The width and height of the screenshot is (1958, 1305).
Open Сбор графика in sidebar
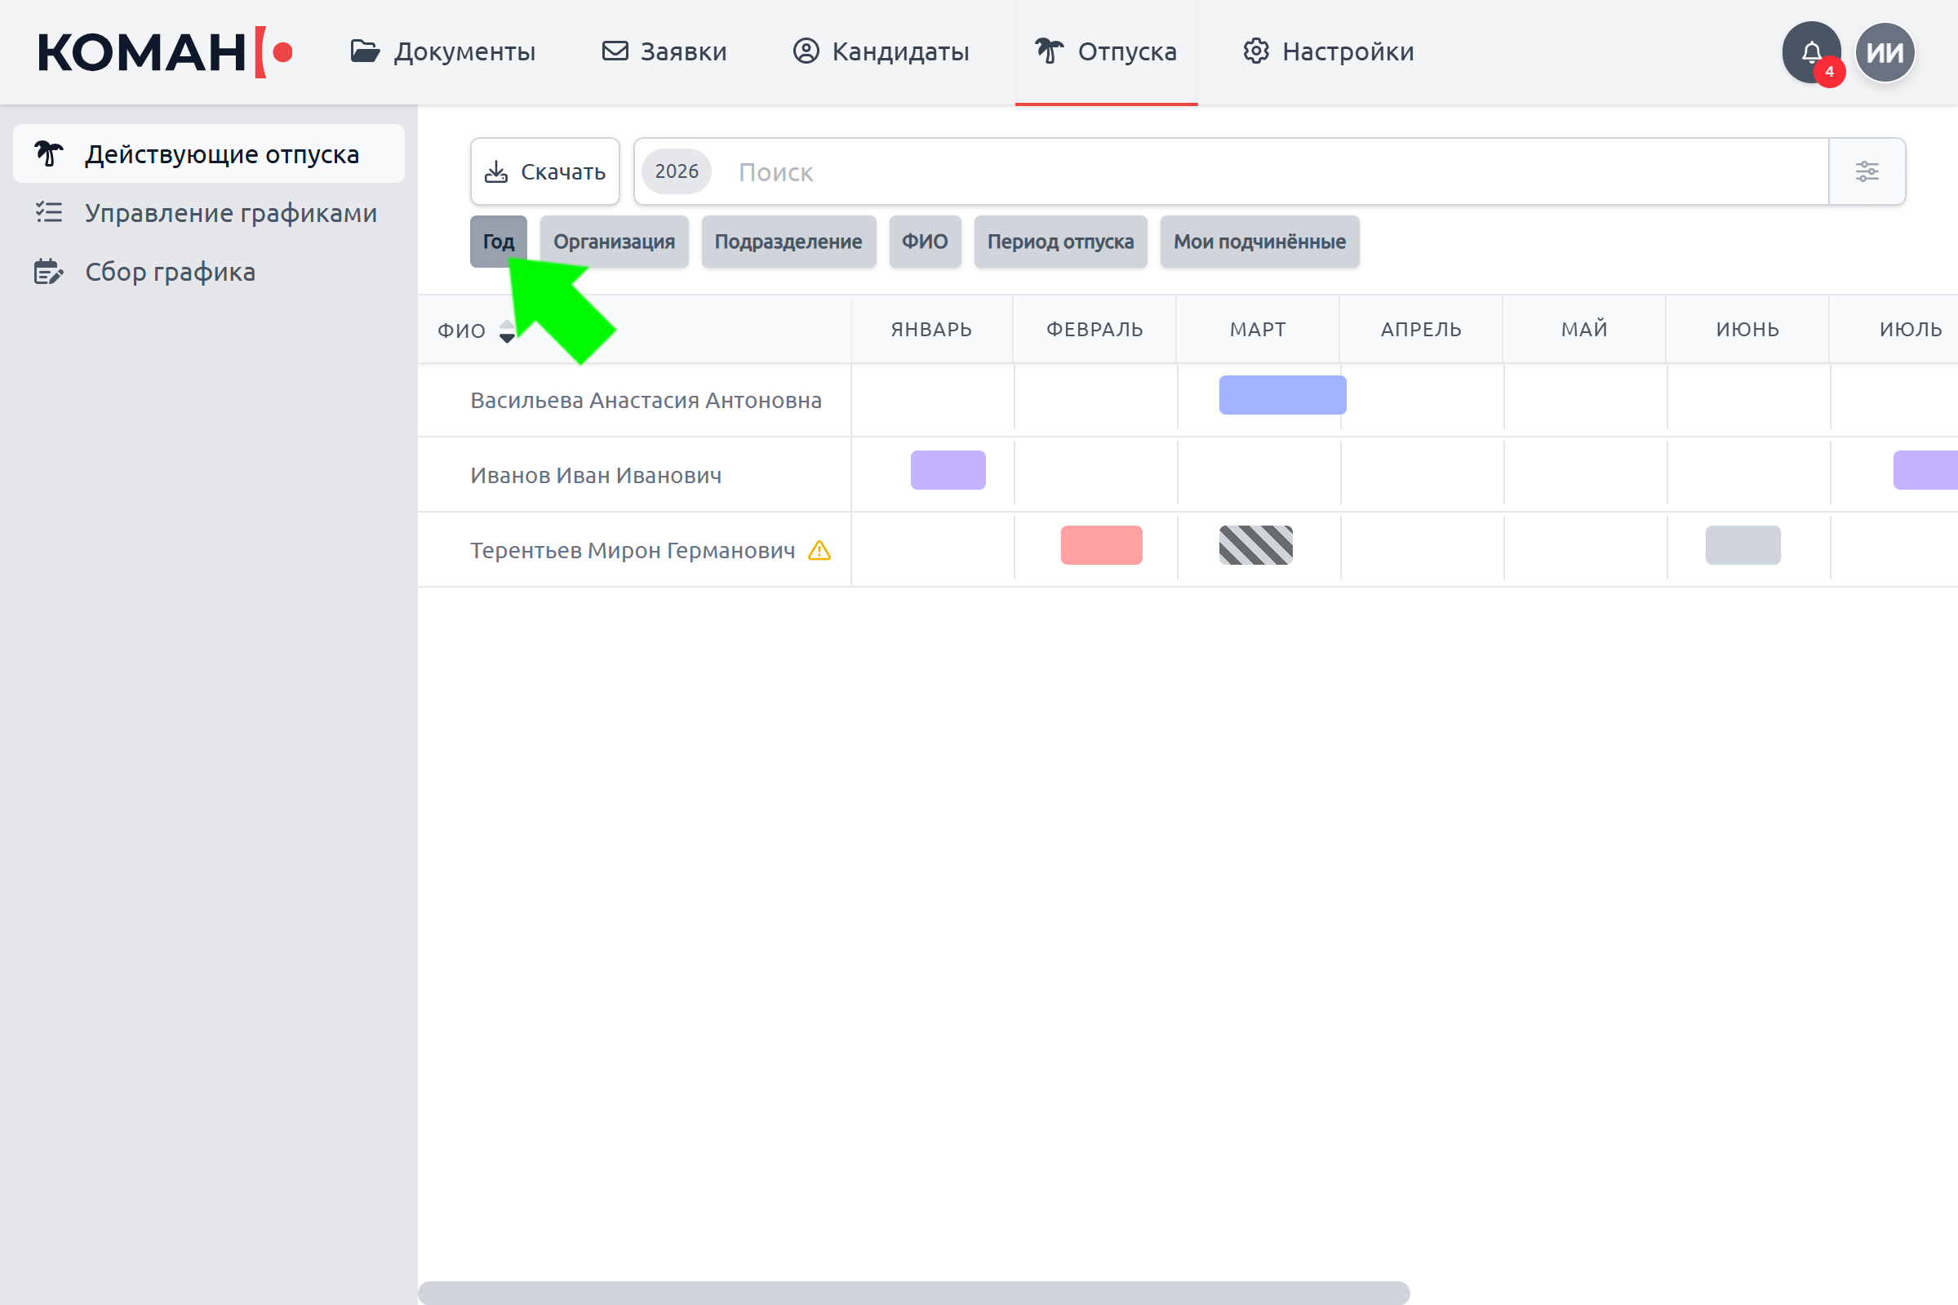pyautogui.click(x=170, y=272)
